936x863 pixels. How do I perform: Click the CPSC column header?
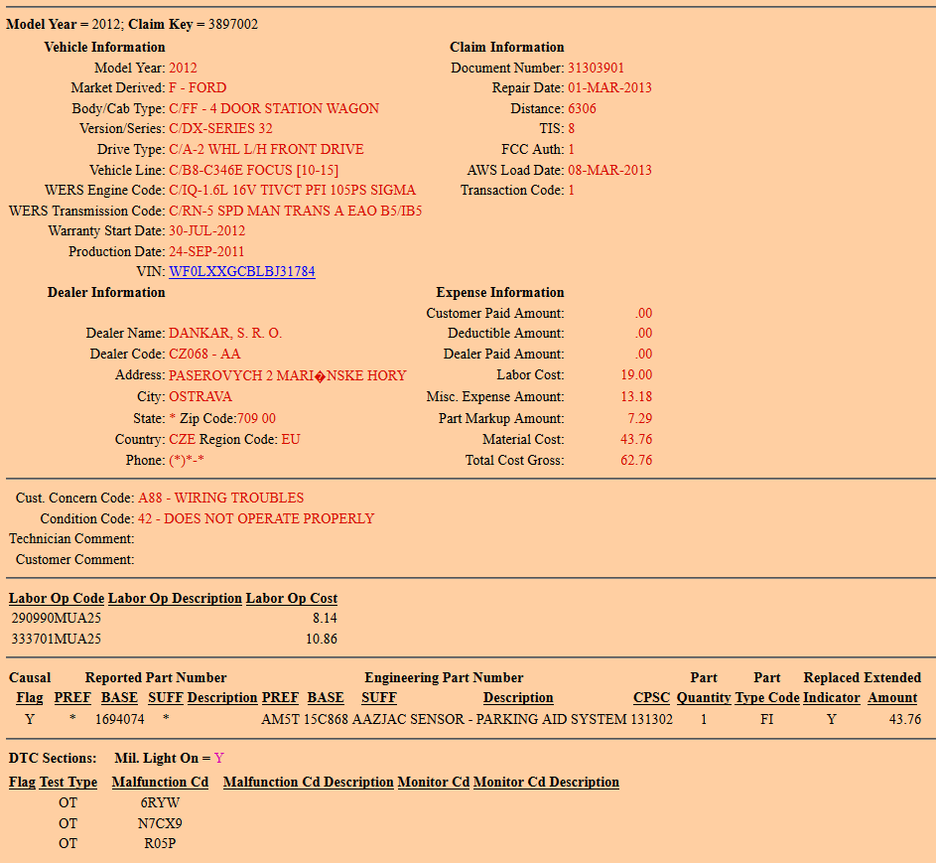point(652,697)
